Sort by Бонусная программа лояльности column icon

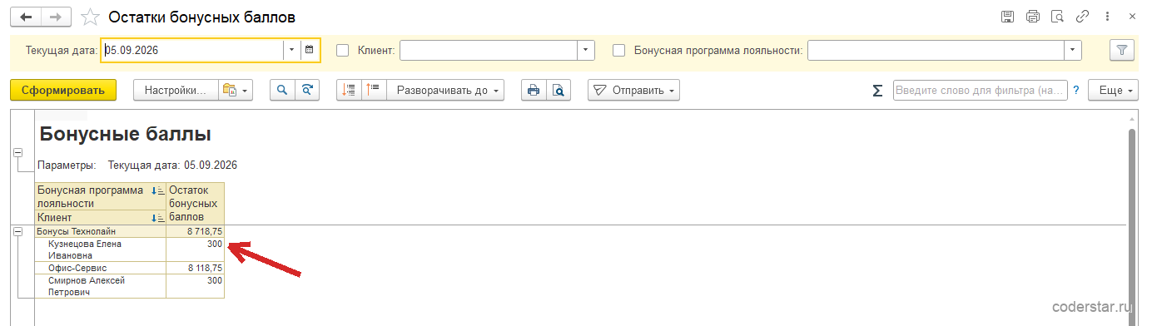pos(159,191)
